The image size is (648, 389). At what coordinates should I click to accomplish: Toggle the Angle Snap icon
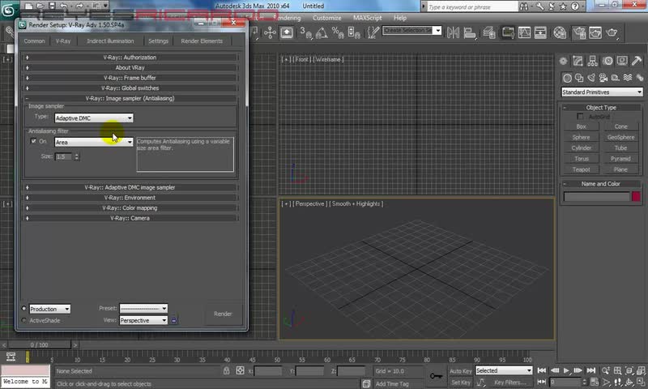pos(322,32)
